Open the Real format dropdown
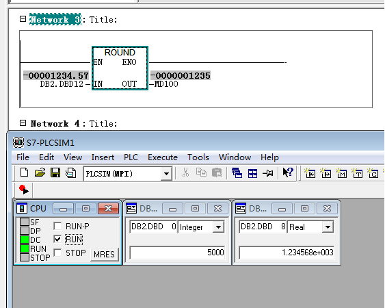385x308 pixels. [x=328, y=227]
